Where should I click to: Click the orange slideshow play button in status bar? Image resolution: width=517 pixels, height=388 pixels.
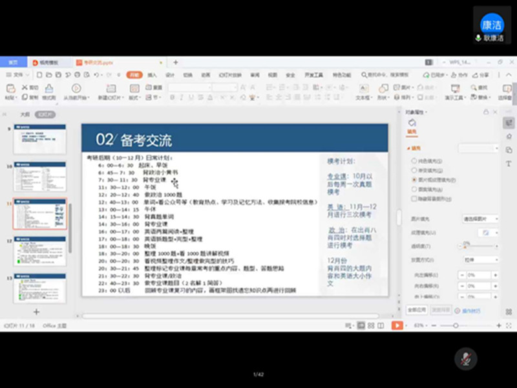[397, 325]
